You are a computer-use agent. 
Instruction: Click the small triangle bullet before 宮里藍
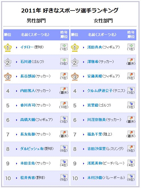[x=84, y=106]
